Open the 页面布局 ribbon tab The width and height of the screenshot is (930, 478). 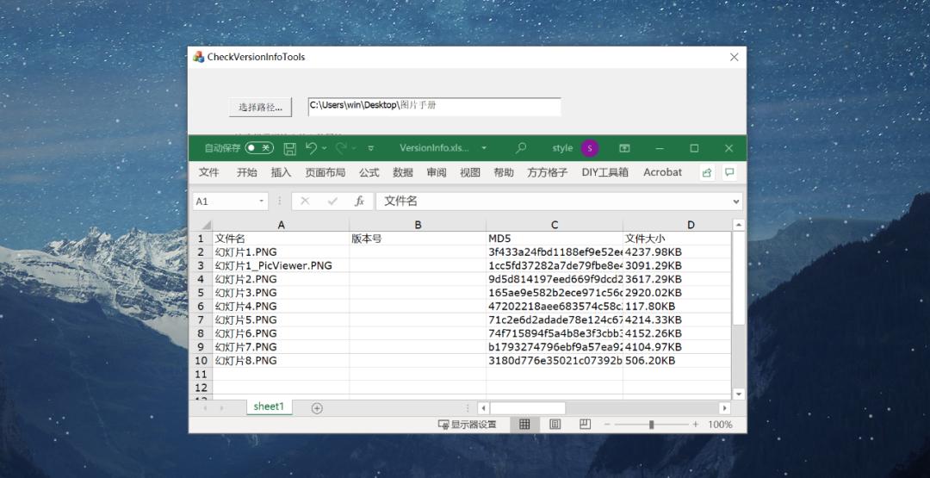point(325,172)
